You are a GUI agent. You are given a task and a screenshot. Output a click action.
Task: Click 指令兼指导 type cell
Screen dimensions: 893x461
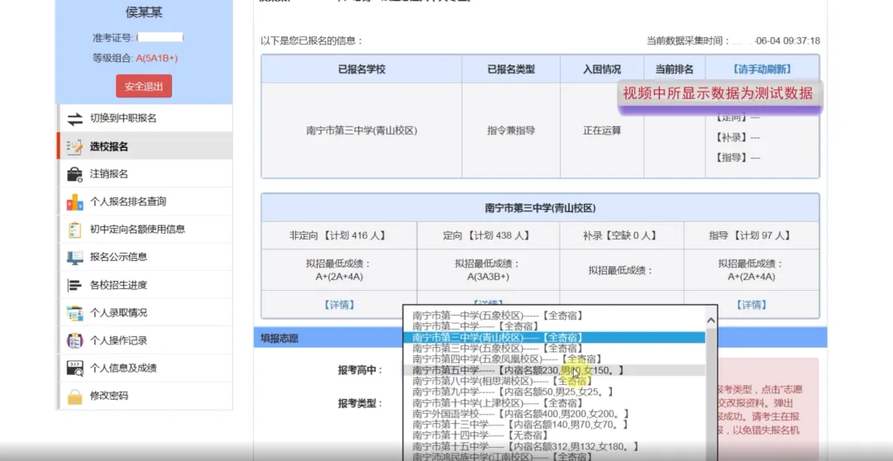(511, 131)
